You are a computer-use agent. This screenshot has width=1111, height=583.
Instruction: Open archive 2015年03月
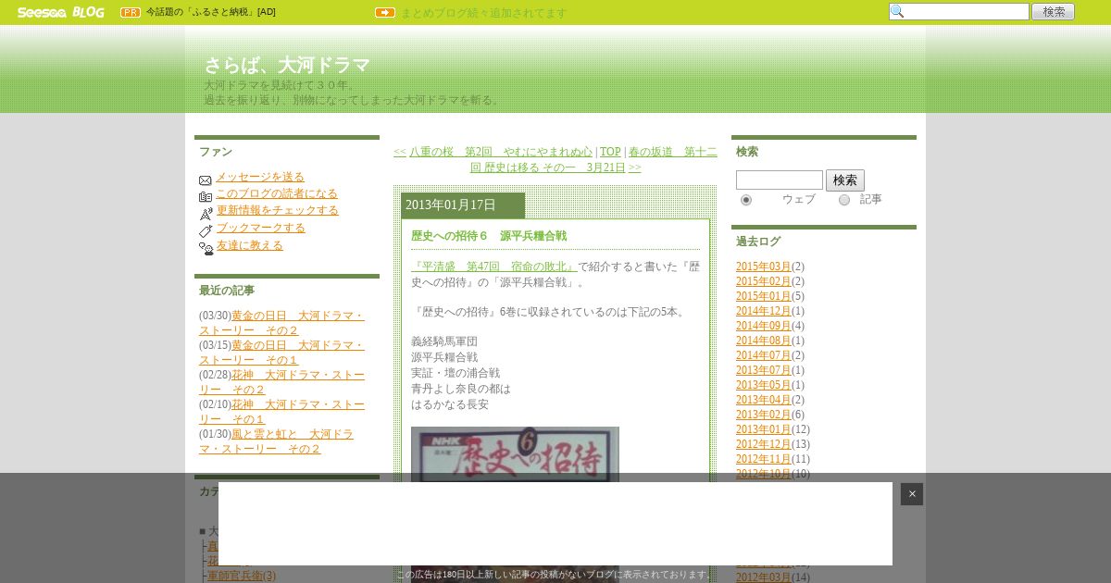(x=764, y=267)
